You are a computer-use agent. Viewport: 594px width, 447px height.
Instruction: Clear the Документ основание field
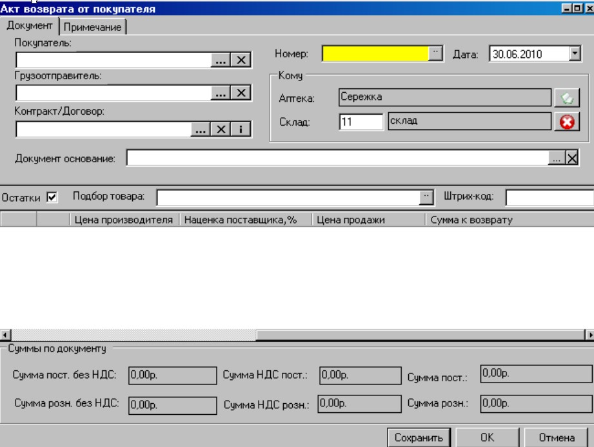coord(572,158)
